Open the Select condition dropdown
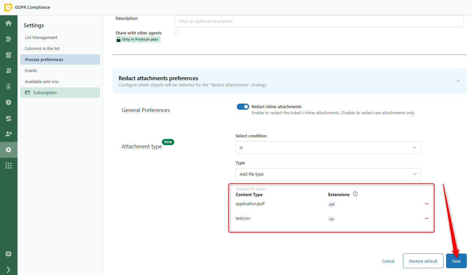 point(328,147)
